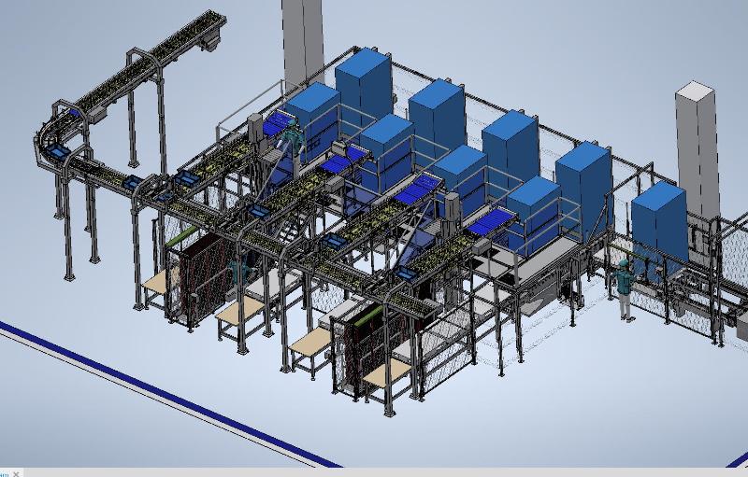Select the assembly document tab label

point(5,473)
